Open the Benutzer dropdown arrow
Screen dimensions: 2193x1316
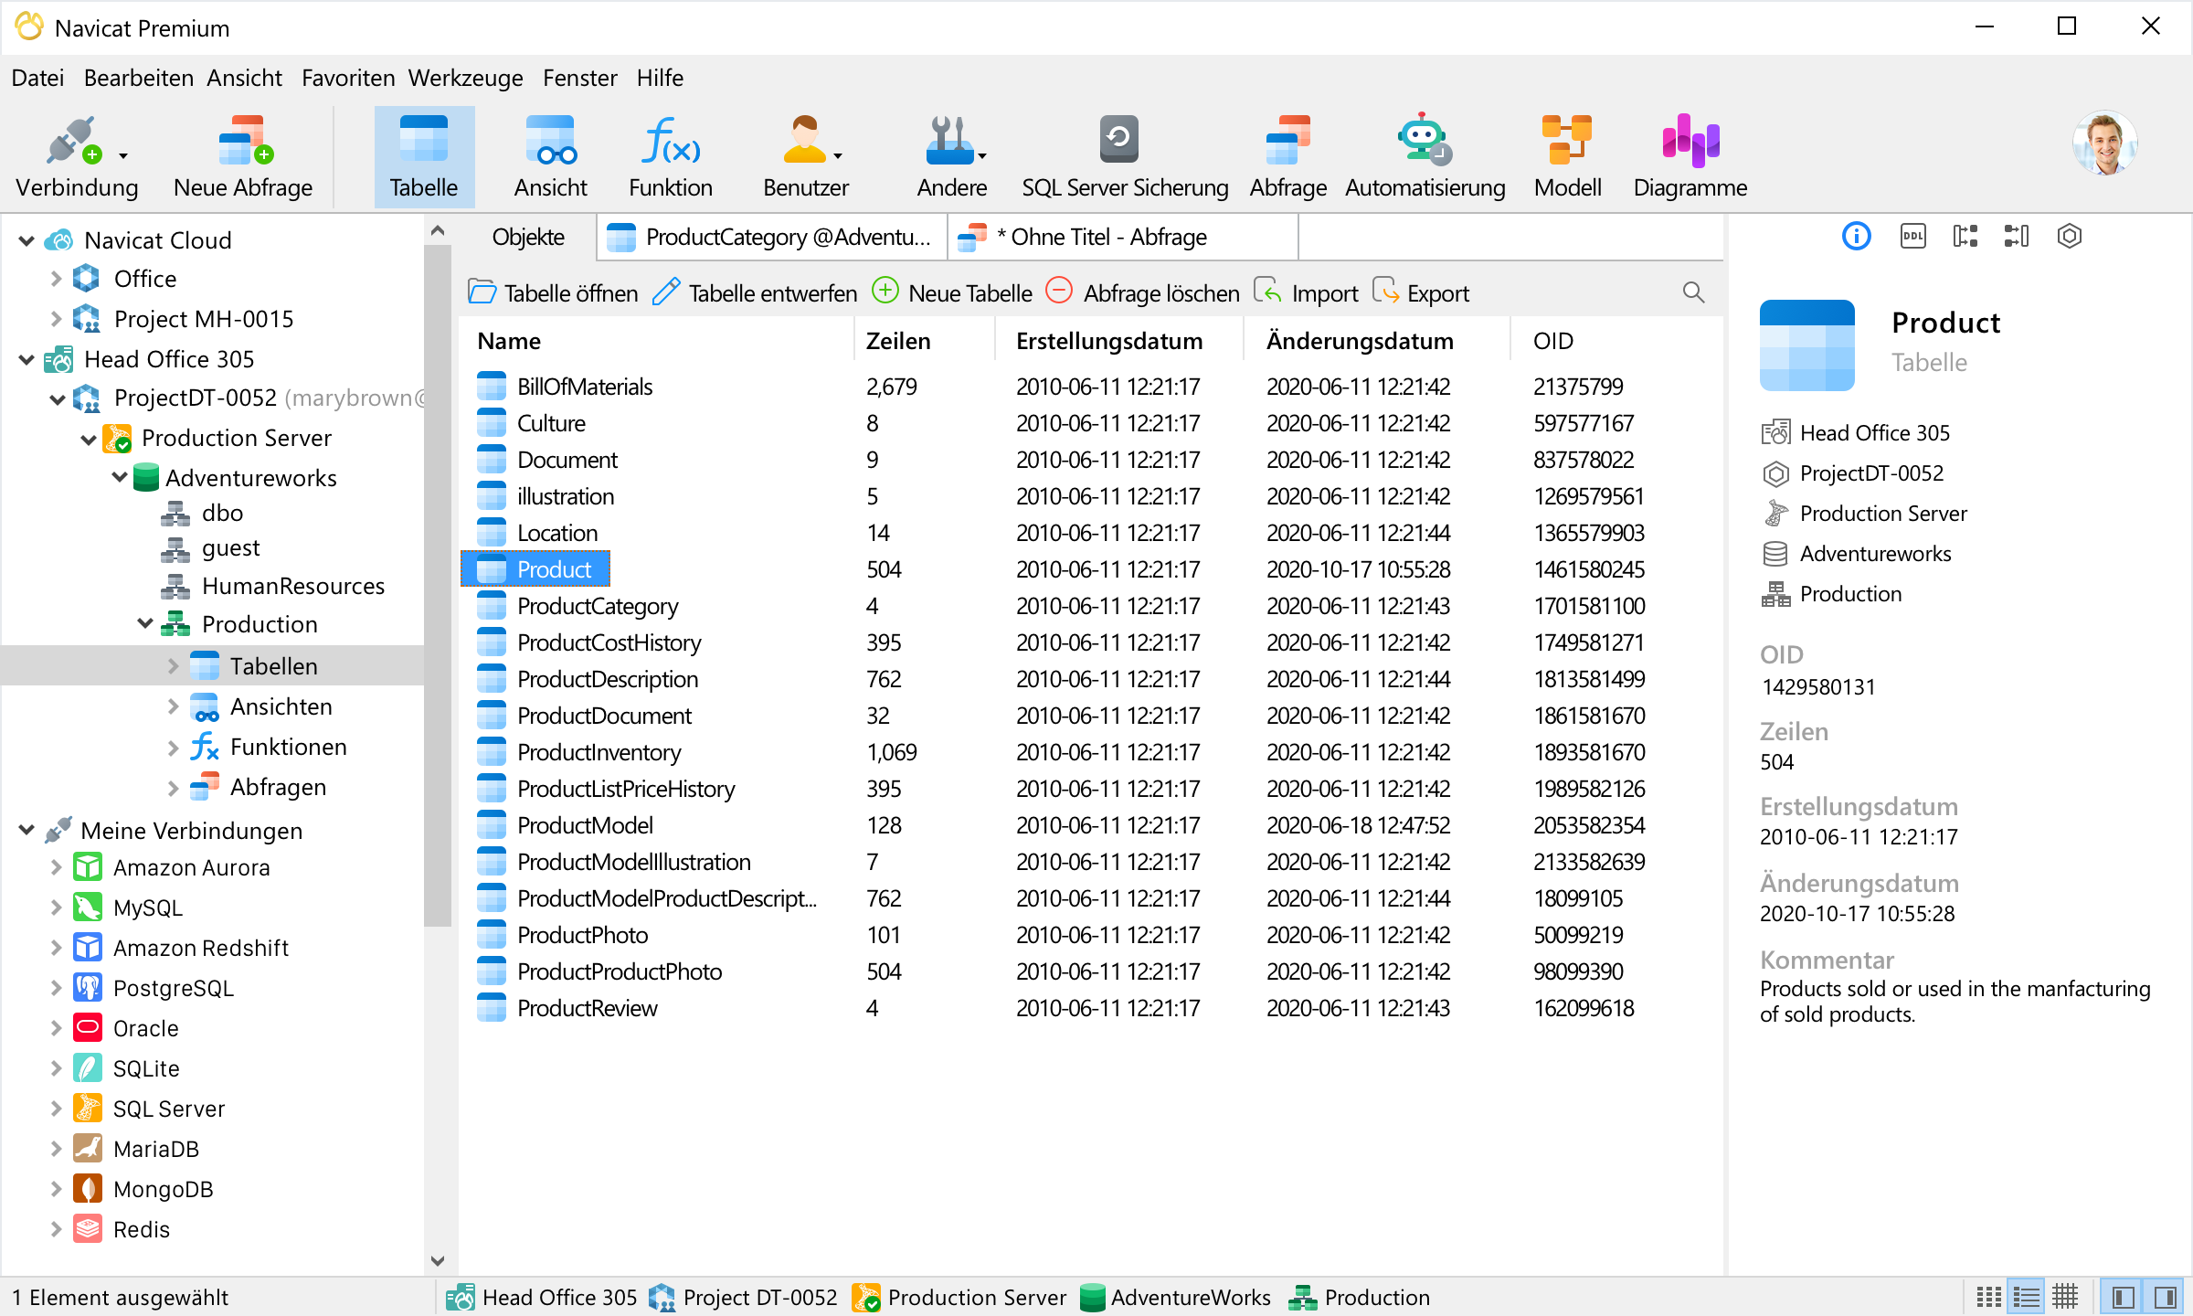tap(838, 156)
